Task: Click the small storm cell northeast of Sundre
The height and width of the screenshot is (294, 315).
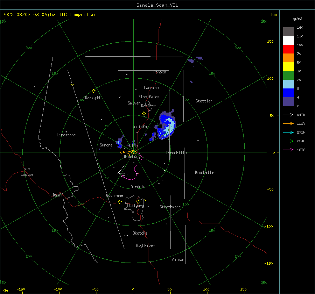Action: (x=120, y=142)
